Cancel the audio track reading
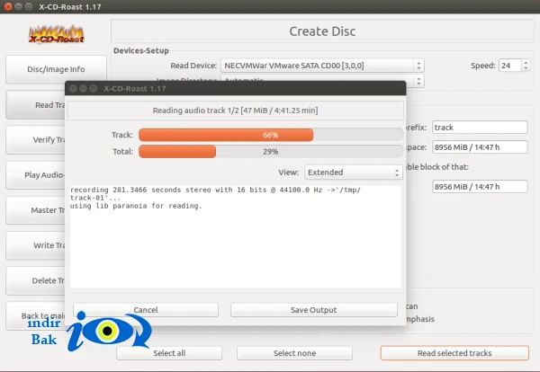Screen dimensions: 540x372 tap(146, 310)
